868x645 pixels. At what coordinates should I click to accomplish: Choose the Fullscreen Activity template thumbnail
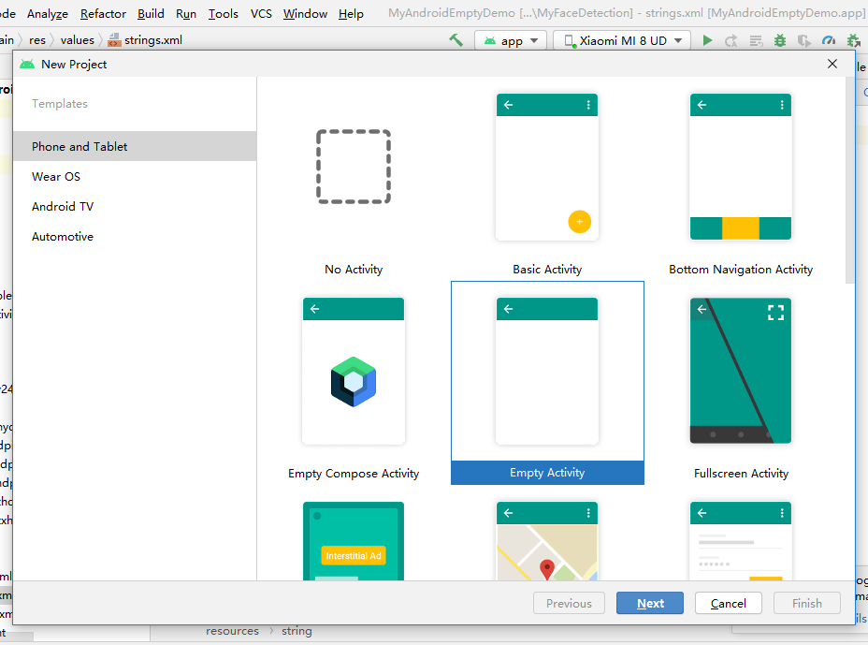pos(741,371)
